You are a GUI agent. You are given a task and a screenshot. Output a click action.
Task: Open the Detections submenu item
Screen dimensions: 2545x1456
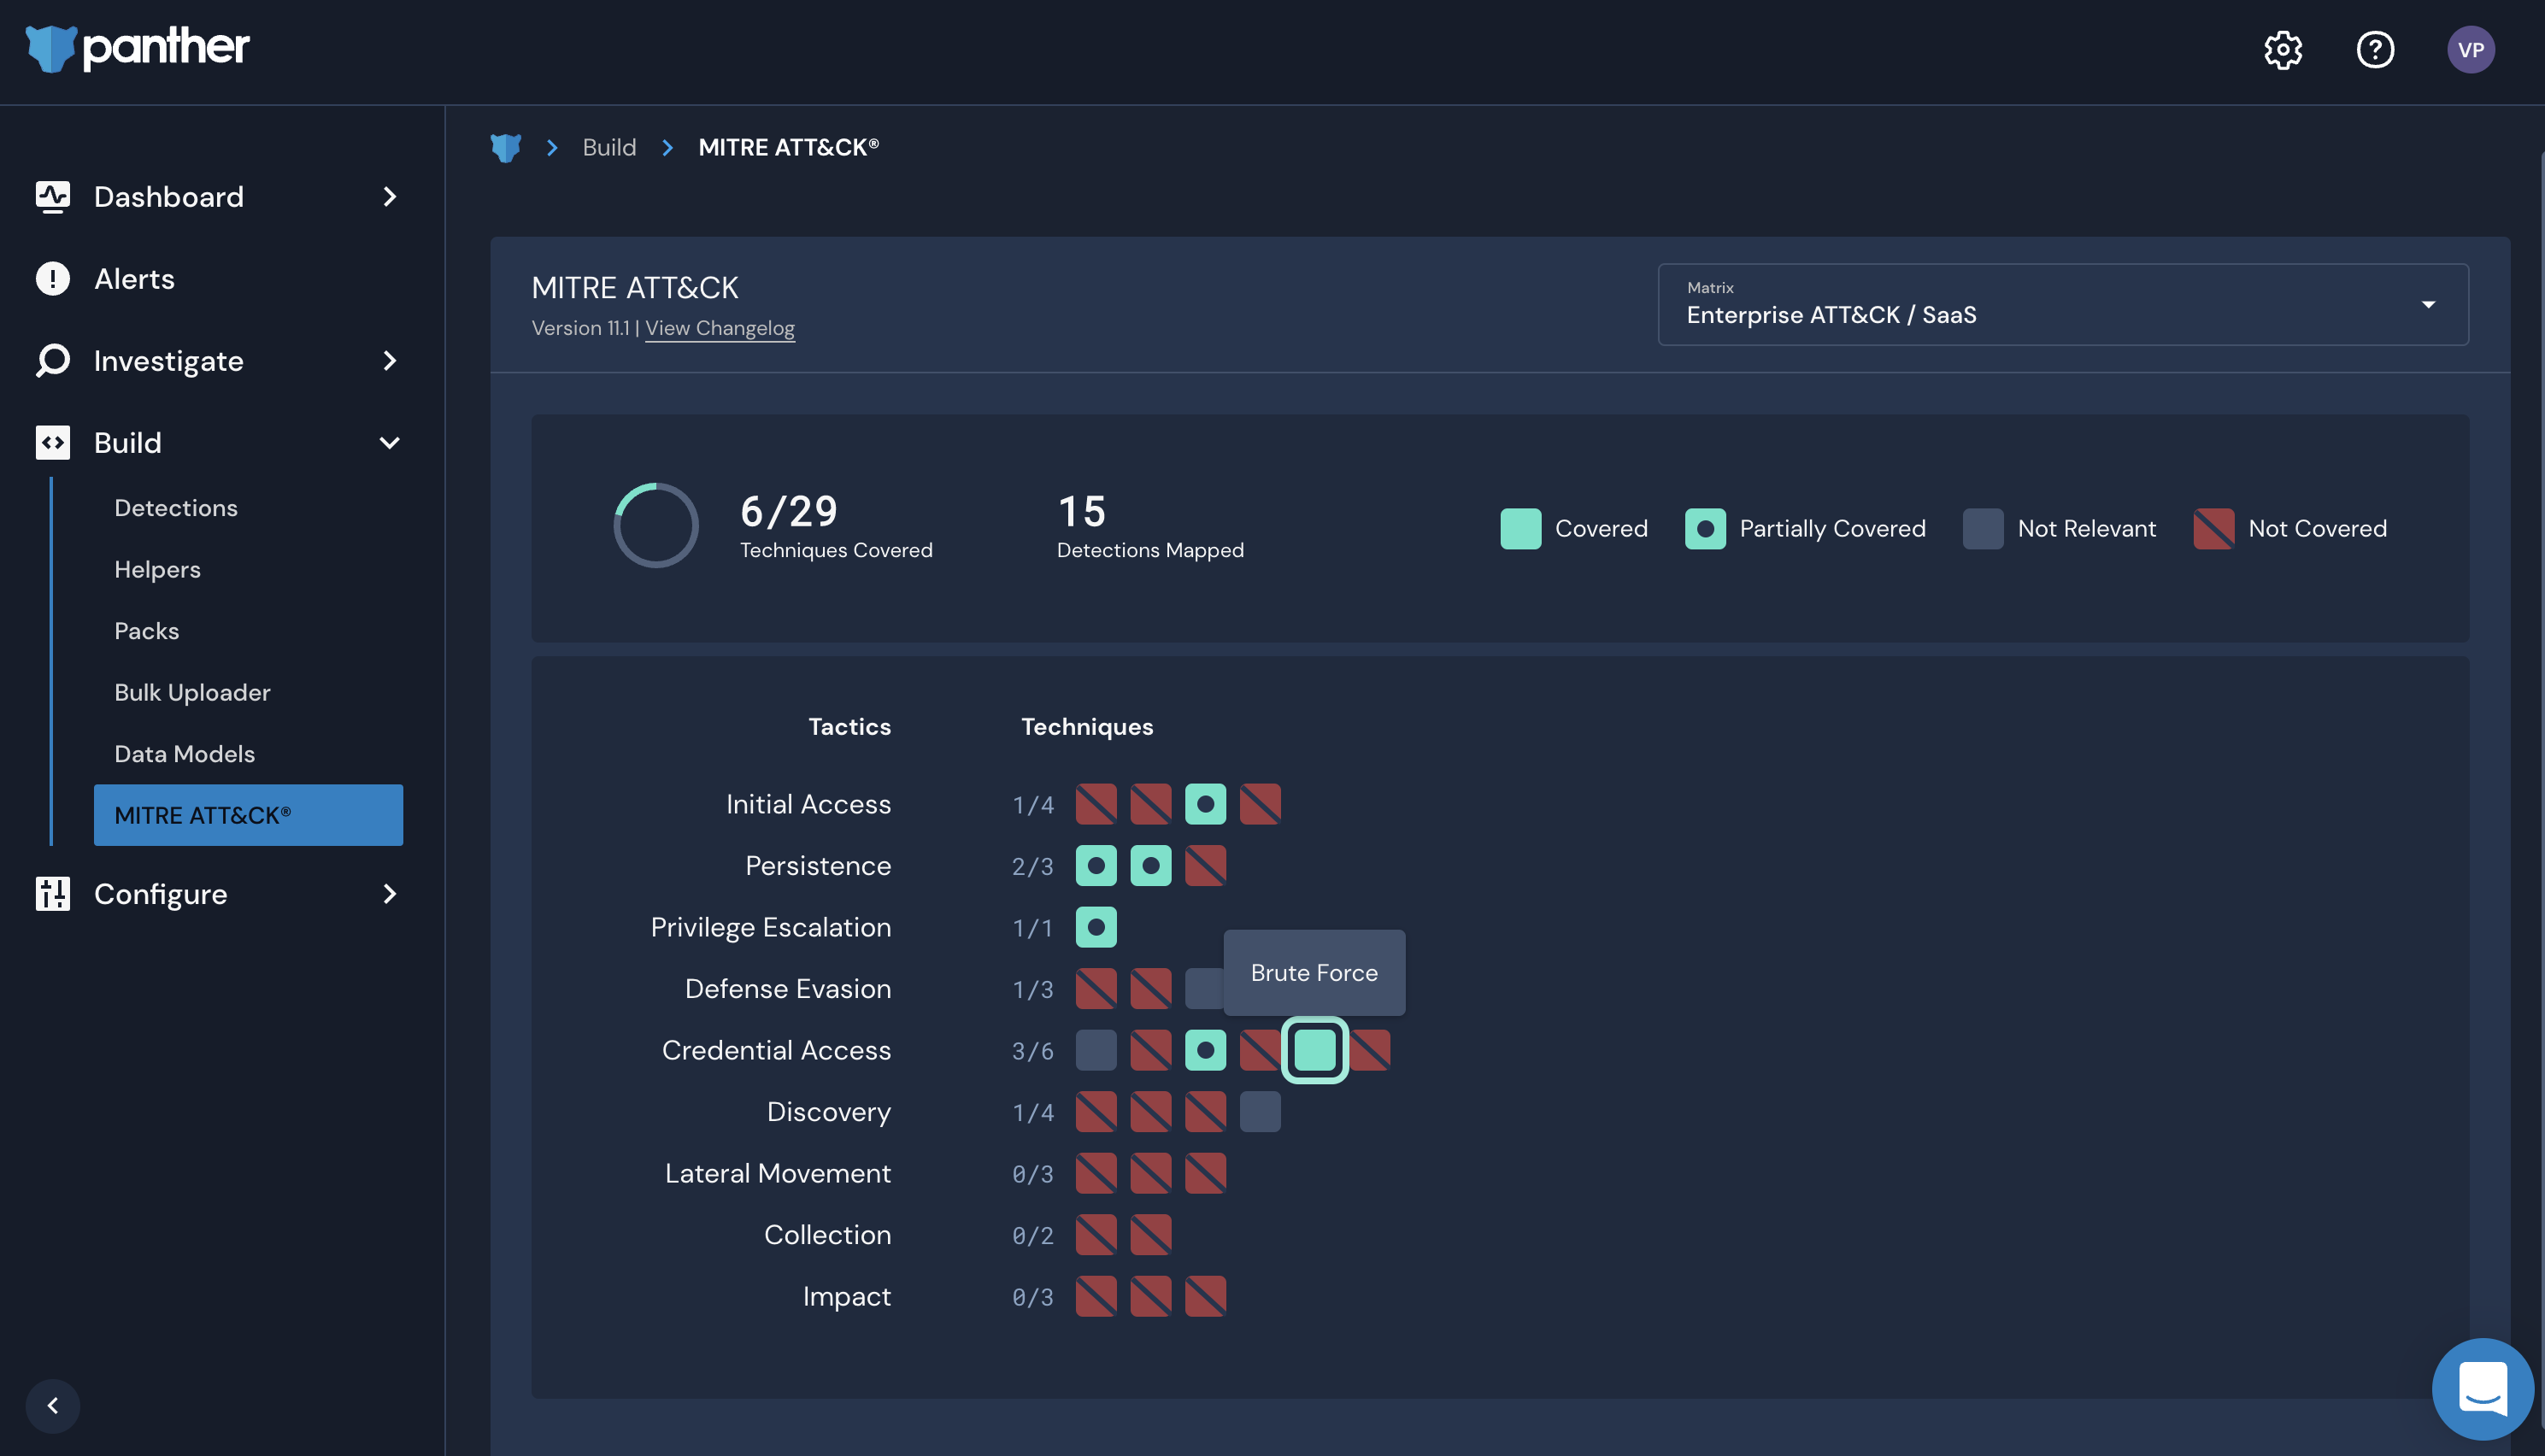coord(176,508)
